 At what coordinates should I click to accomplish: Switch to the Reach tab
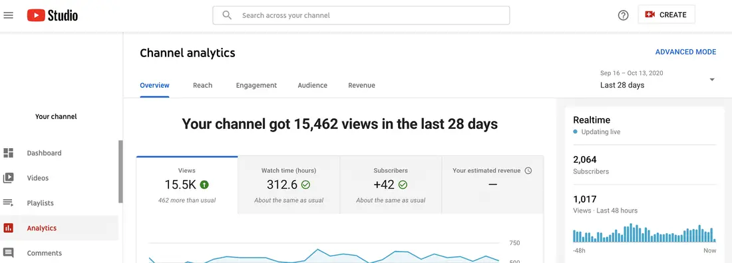[202, 85]
